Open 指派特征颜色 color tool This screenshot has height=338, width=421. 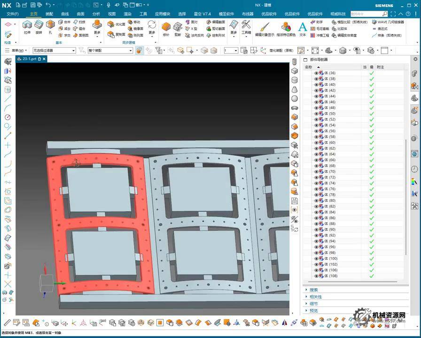coord(286,27)
